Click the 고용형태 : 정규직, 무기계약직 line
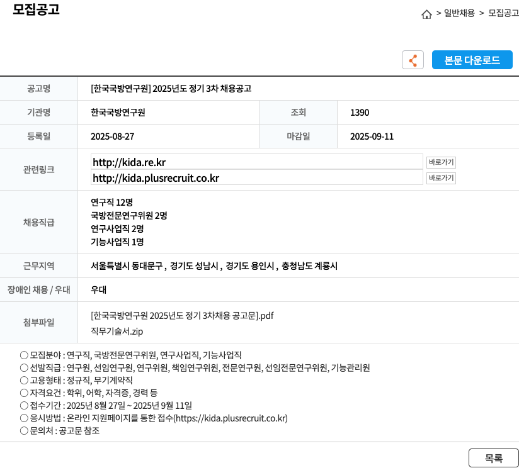This screenshot has height=468, width=519. [76, 380]
